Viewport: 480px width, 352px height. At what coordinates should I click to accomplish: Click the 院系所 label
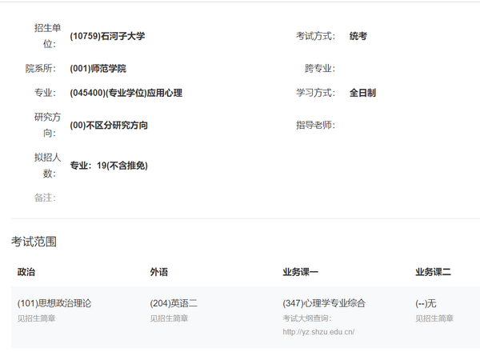(41, 68)
